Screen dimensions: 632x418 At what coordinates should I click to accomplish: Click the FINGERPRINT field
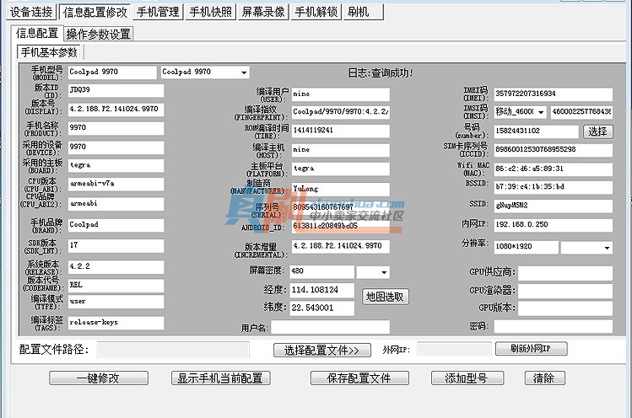pos(341,113)
